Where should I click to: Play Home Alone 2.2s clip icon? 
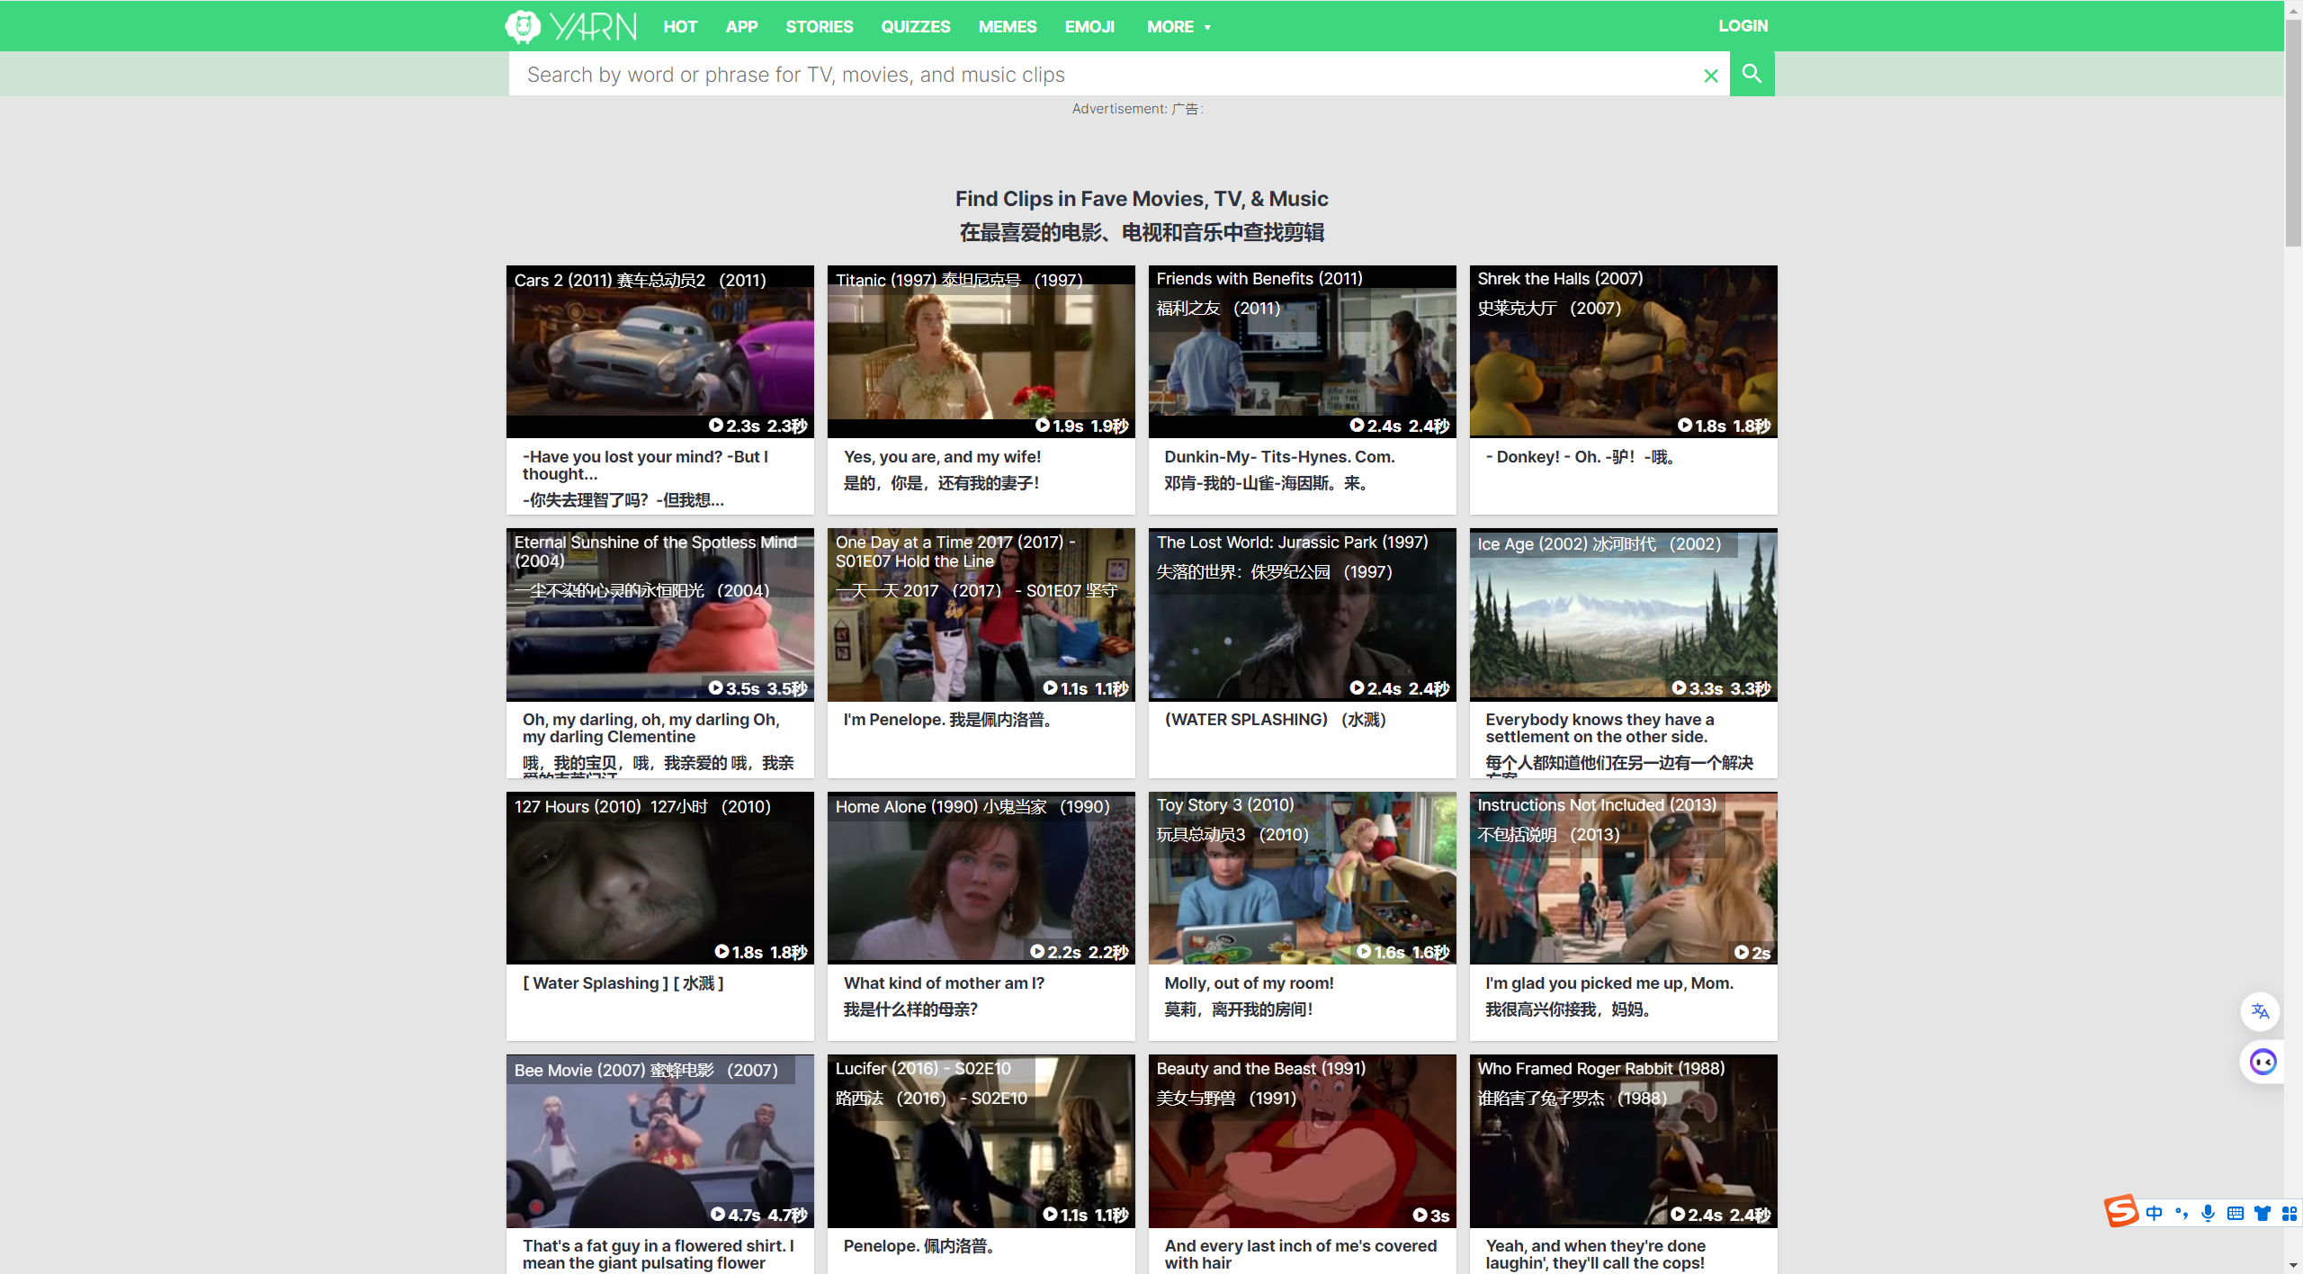(1037, 951)
